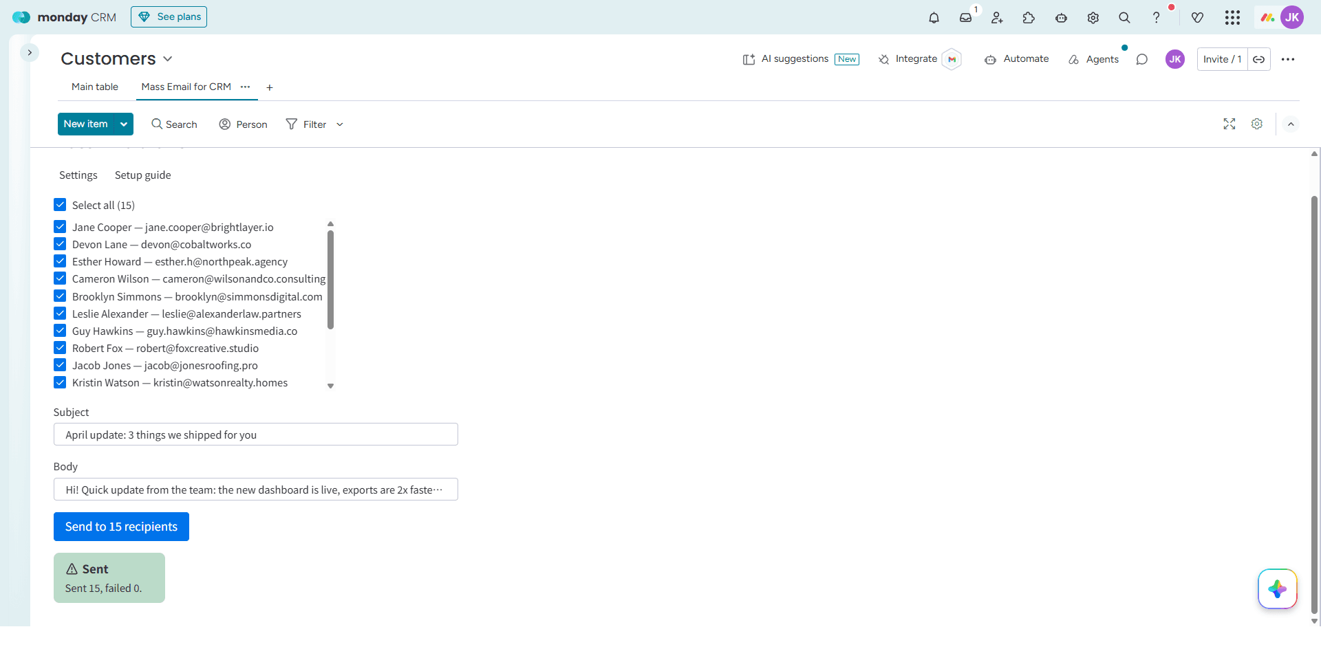Viewport: 1321px width, 660px height.
Task: Filter by Person
Action: [243, 124]
